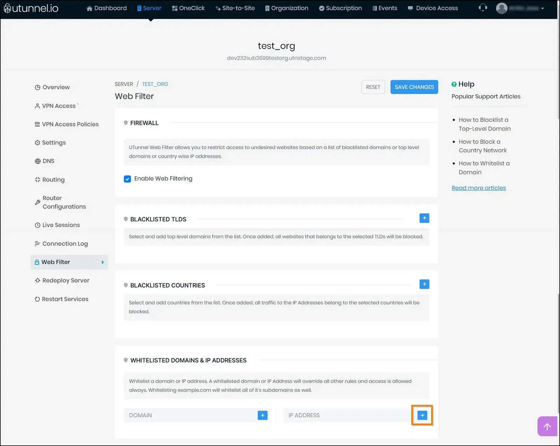Click Read more articles link
560x446 pixels.
point(478,188)
